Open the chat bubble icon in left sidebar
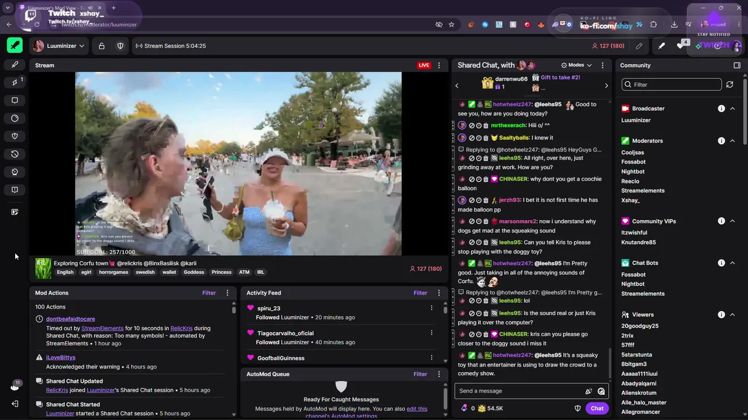Viewport: 748px width, 420px height. tap(15, 100)
